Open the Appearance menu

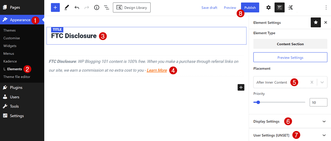coord(20,20)
